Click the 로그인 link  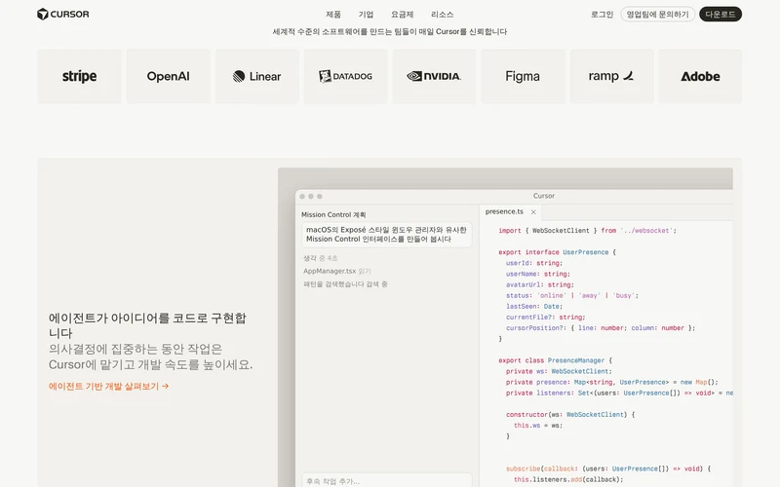pos(602,15)
